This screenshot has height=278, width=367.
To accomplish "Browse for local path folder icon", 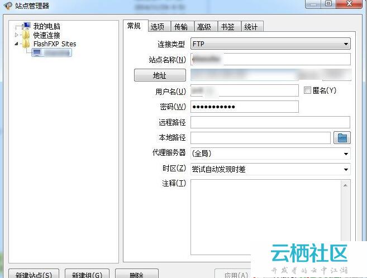I will [x=342, y=137].
